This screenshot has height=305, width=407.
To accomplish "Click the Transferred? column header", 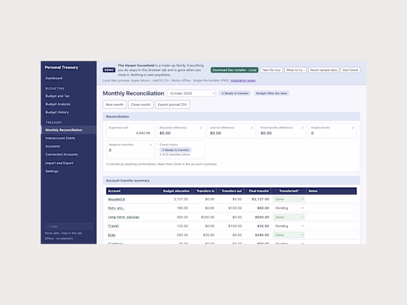I will [x=288, y=191].
